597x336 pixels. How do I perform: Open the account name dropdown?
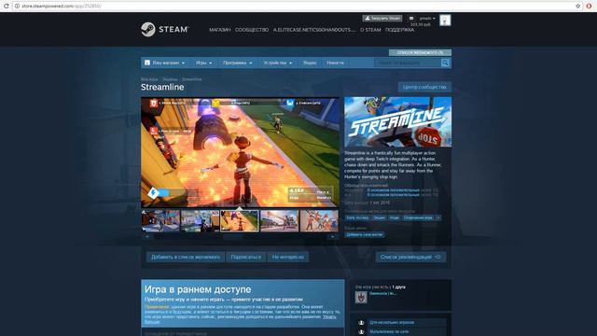pyautogui.click(x=427, y=19)
